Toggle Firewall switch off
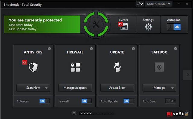The height and width of the screenshot is (119, 193). 87,101
